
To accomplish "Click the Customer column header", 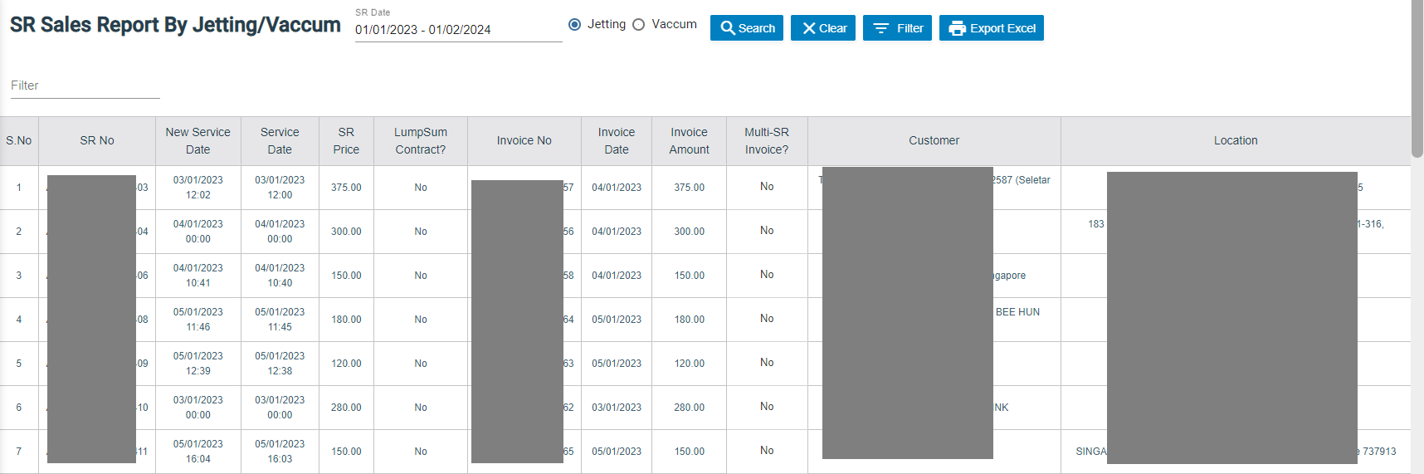I will [934, 141].
